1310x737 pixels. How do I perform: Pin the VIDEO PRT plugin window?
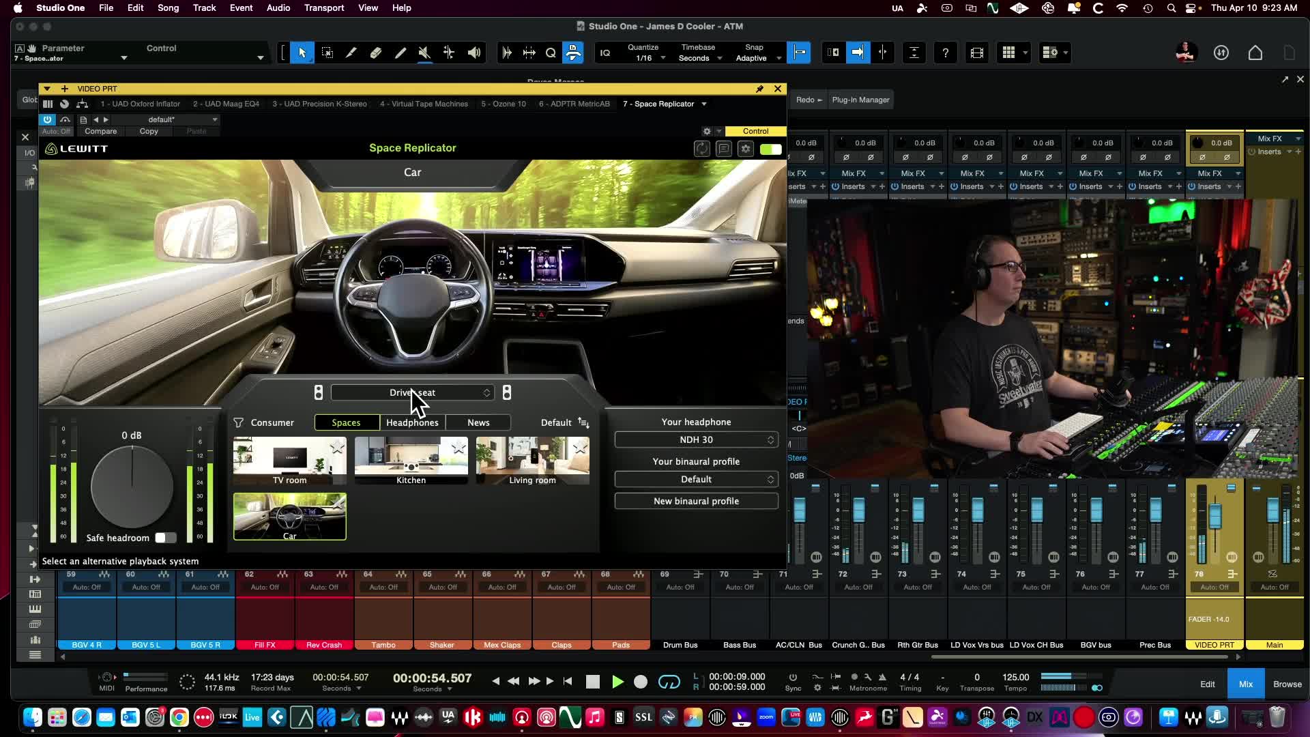point(759,89)
